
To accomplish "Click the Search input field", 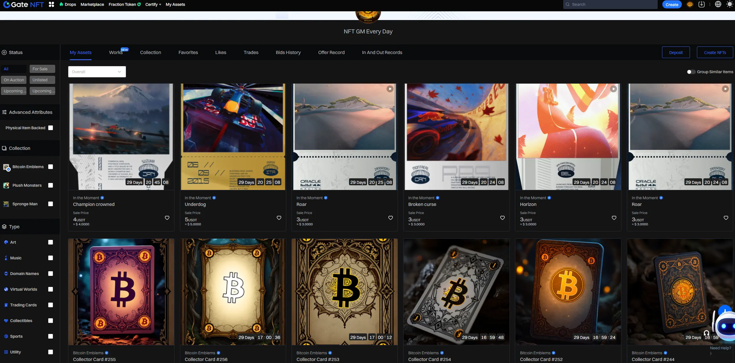I will 610,4.
